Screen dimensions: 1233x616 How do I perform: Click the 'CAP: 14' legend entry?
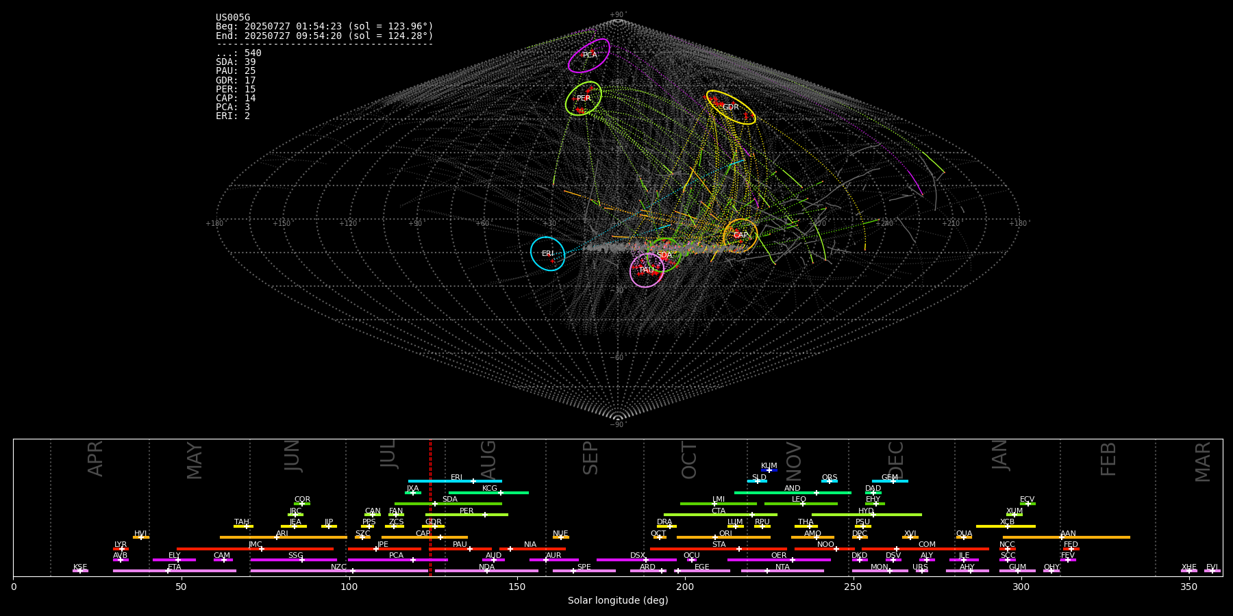click(x=236, y=99)
